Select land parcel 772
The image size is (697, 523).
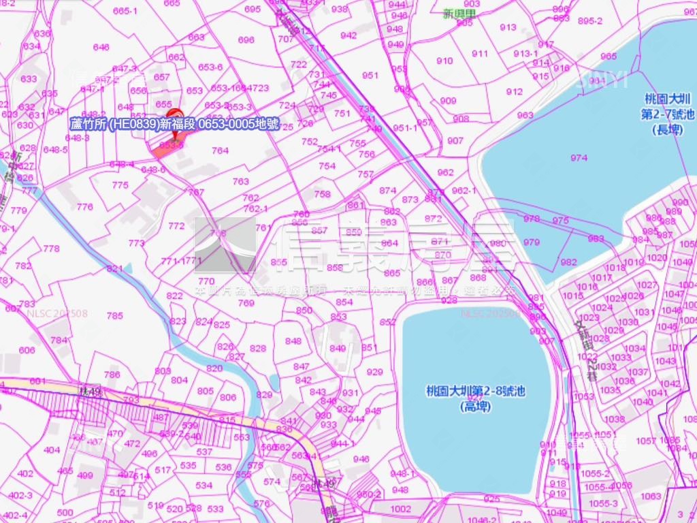tap(176, 225)
